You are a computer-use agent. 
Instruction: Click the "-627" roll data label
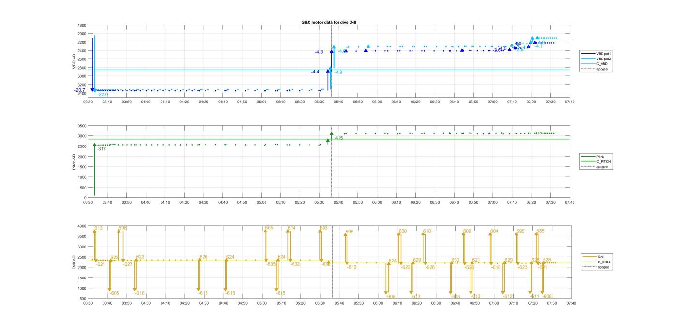(128, 264)
